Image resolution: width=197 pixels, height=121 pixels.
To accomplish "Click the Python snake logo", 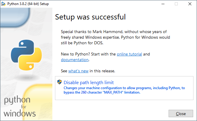I will click(x=26, y=55).
